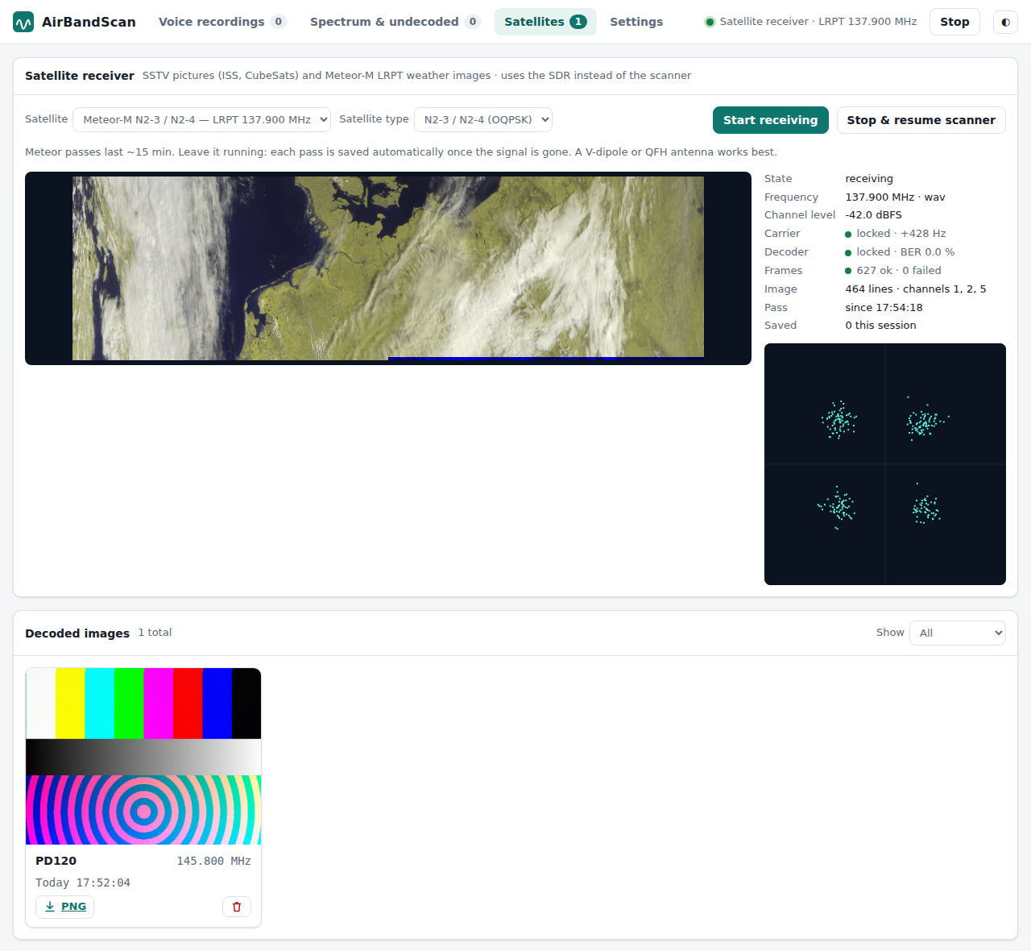Image resolution: width=1031 pixels, height=951 pixels.
Task: Click the State value 'receiving'
Action: point(869,179)
